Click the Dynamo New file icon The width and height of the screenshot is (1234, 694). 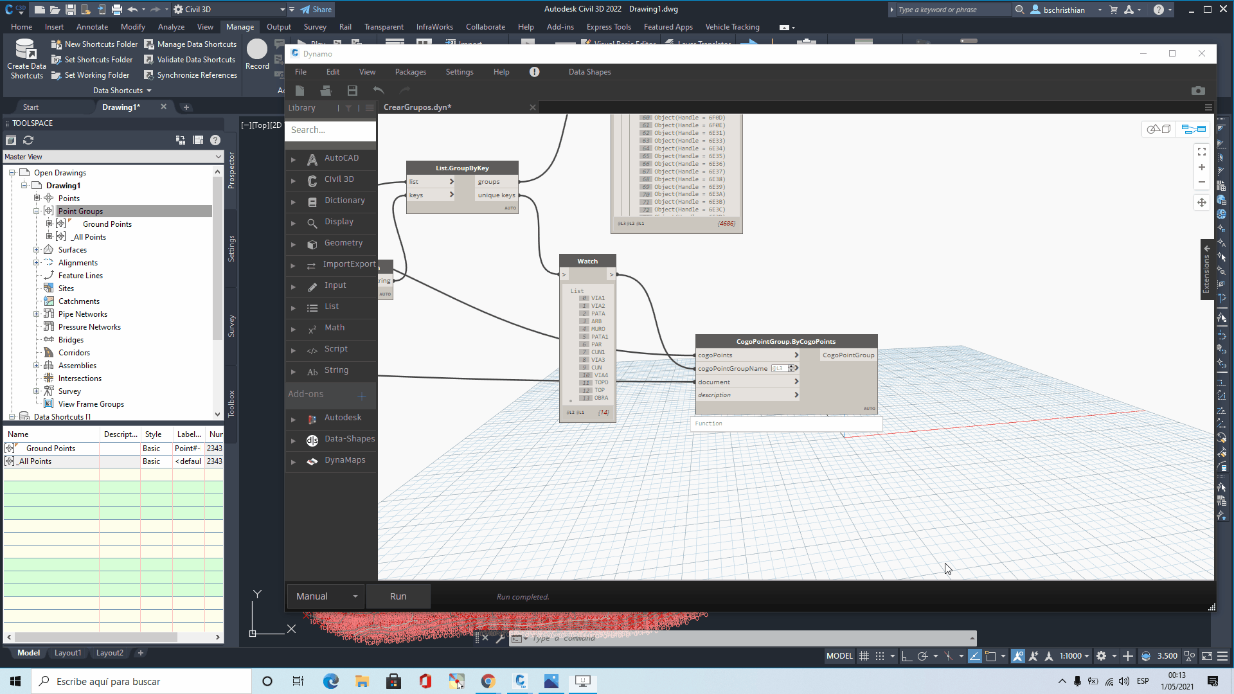[x=300, y=91]
